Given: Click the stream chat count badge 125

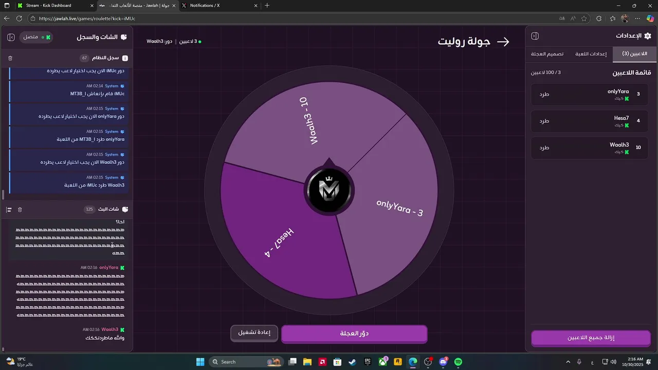Looking at the screenshot, I should pos(89,209).
